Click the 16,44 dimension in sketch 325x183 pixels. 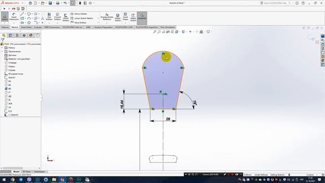pos(122,104)
